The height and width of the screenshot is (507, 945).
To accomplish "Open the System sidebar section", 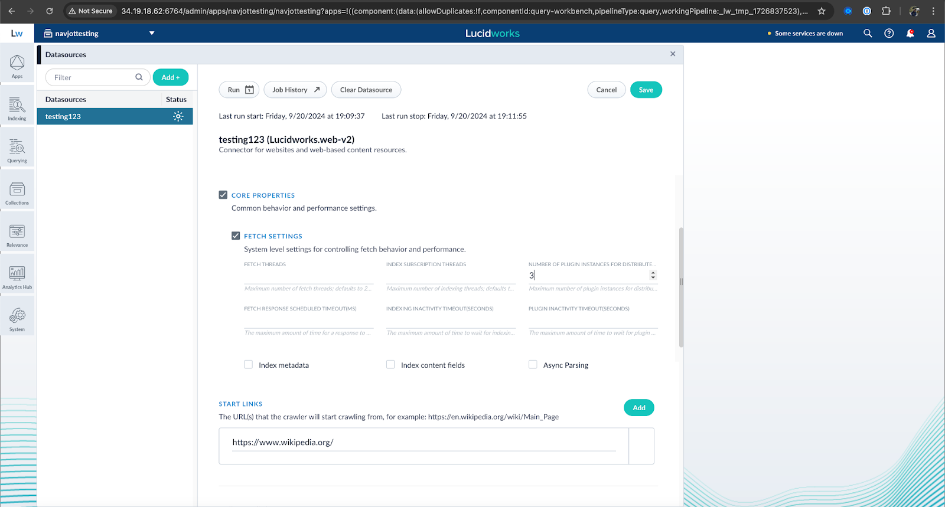I will 17,319.
